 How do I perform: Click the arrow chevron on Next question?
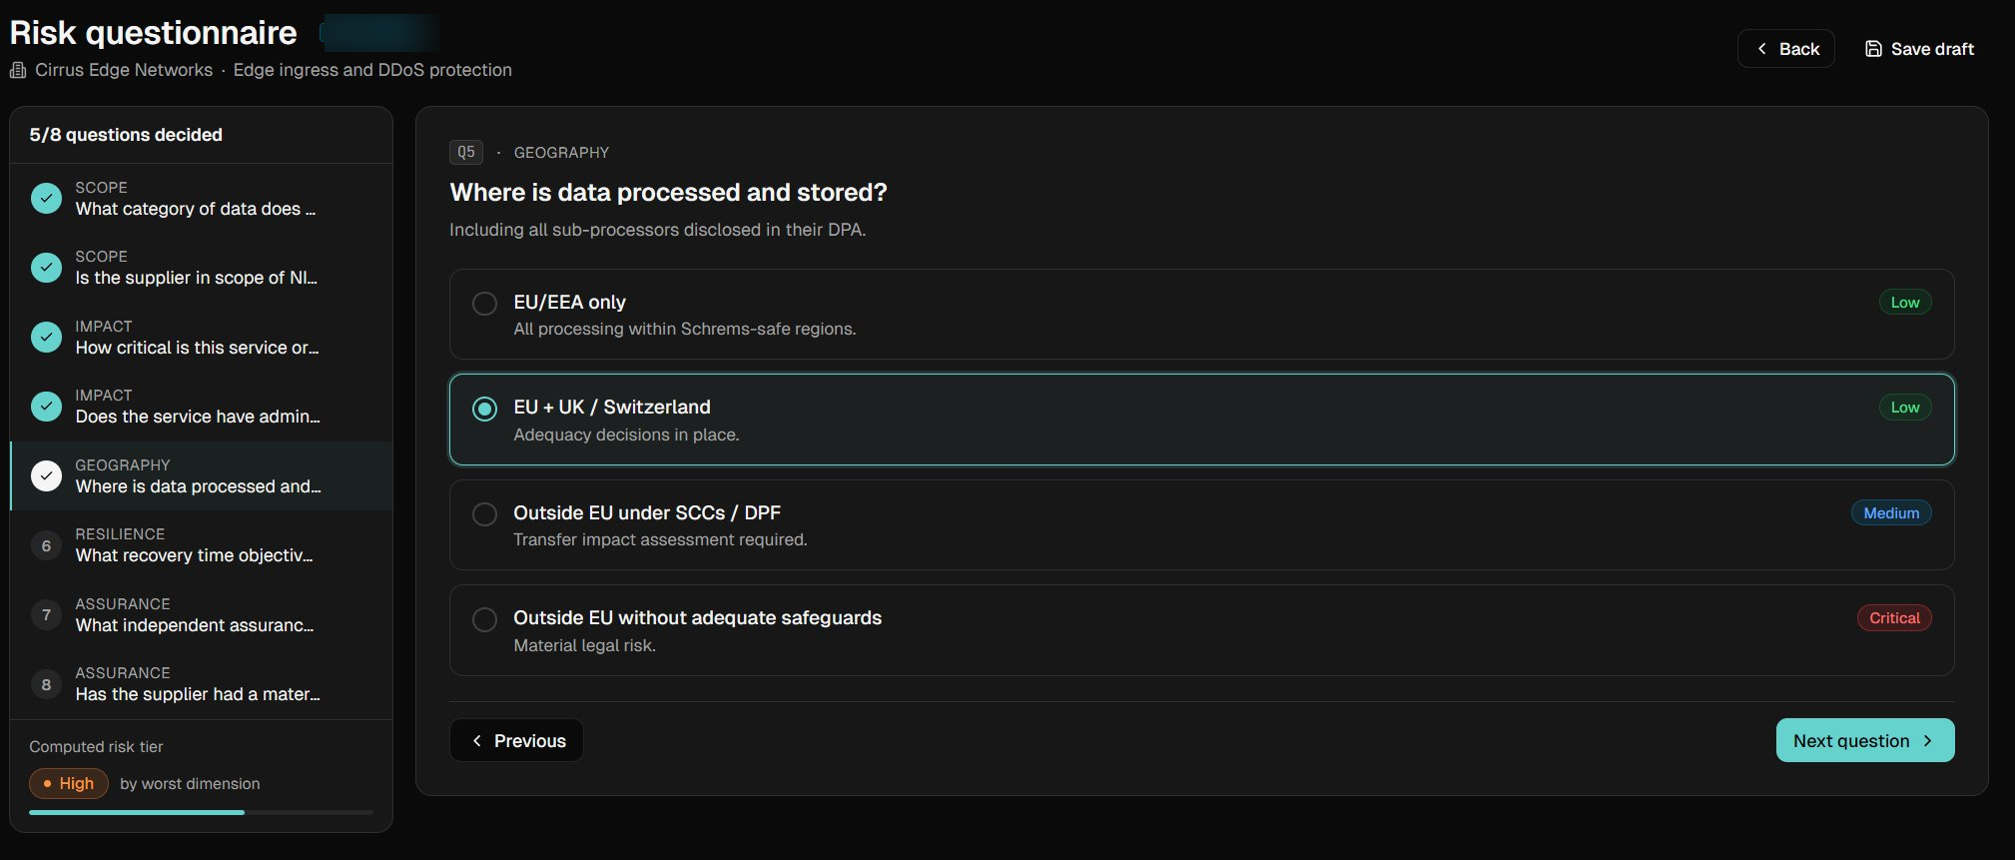pos(1928,741)
